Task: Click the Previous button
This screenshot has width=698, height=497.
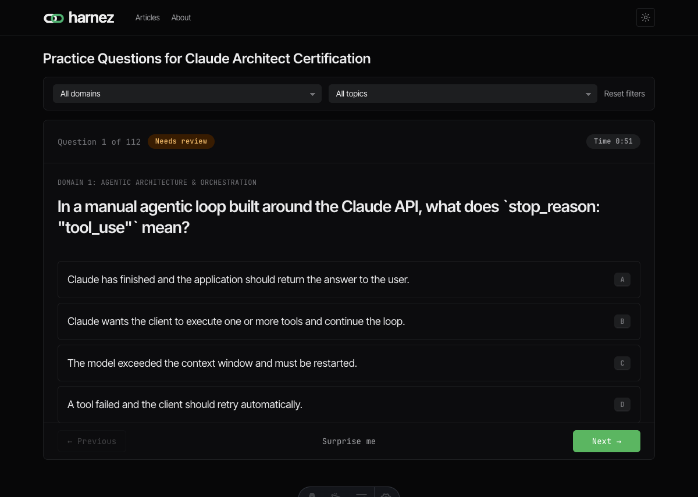Action: point(92,441)
